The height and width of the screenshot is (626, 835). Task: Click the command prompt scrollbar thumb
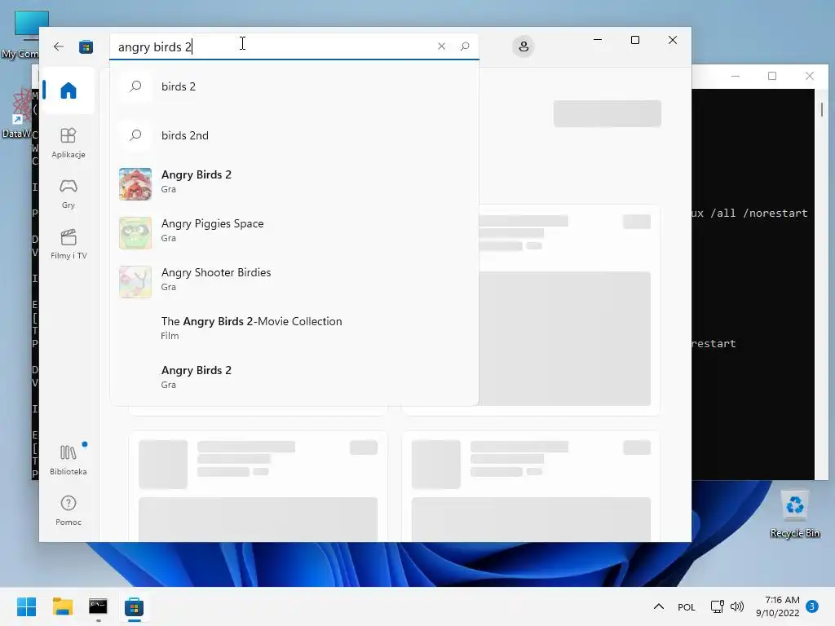[x=822, y=110]
